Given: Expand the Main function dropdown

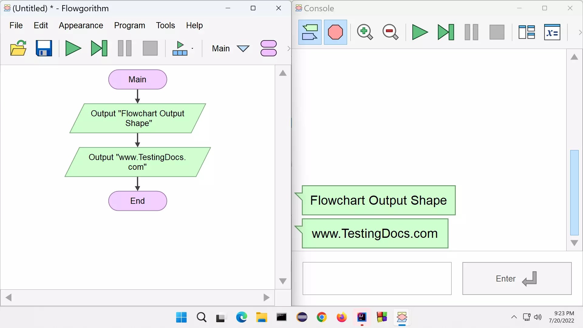Looking at the screenshot, I should point(243,49).
